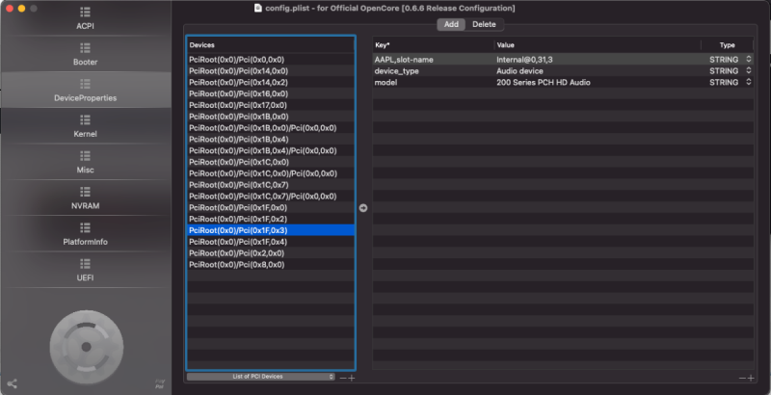Screen dimensions: 771x395
Task: Sort by the Type column header
Action: click(728, 44)
